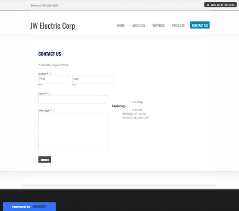Click the Last name input field
The width and height of the screenshot is (239, 211).
(93, 79)
